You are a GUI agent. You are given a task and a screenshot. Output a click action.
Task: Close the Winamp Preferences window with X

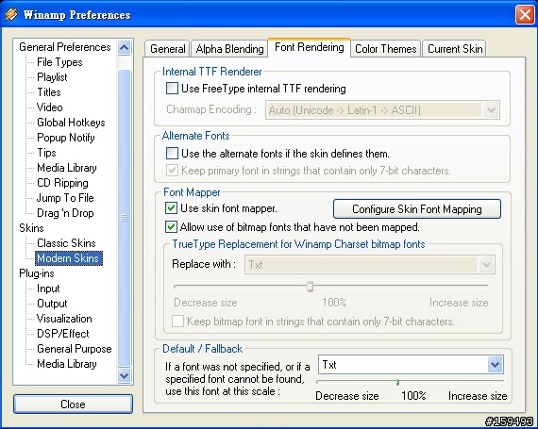point(525,15)
